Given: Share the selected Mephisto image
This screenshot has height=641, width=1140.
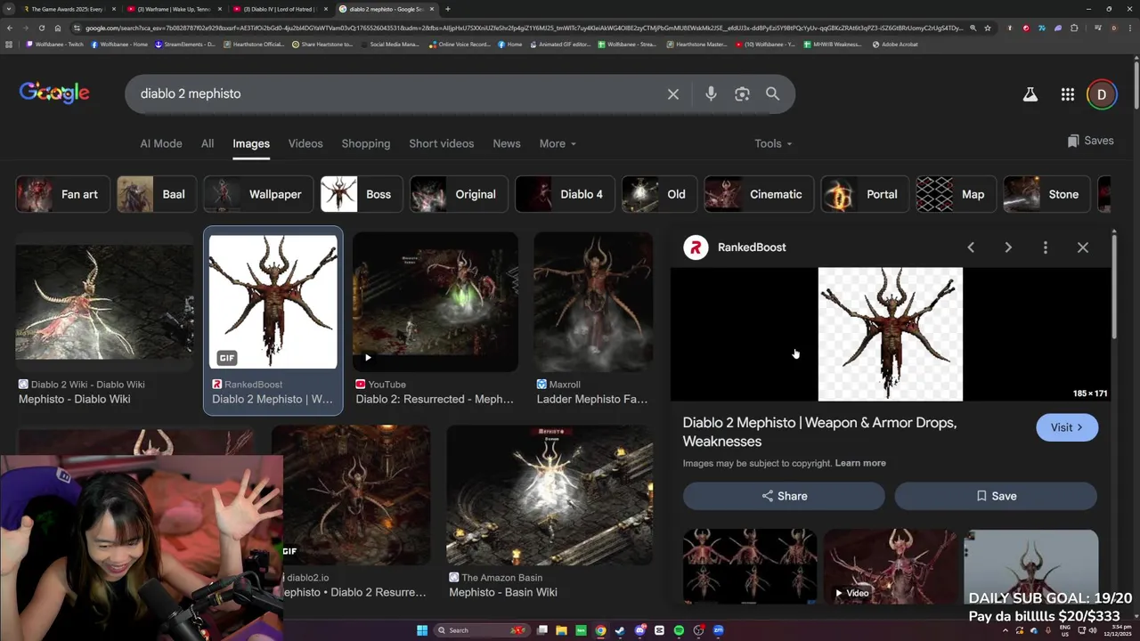Looking at the screenshot, I should coord(784,496).
